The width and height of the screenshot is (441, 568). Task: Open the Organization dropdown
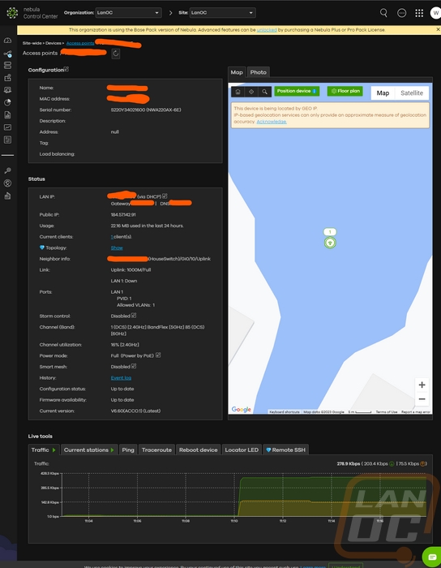pos(128,13)
